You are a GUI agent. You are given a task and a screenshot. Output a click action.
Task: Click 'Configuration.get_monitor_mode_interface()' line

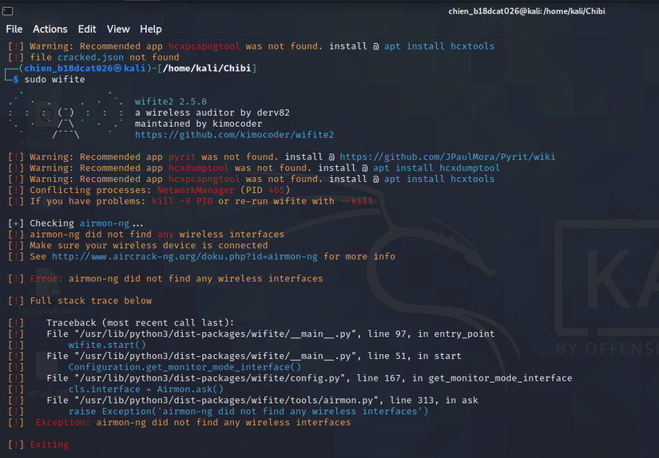pos(185,367)
